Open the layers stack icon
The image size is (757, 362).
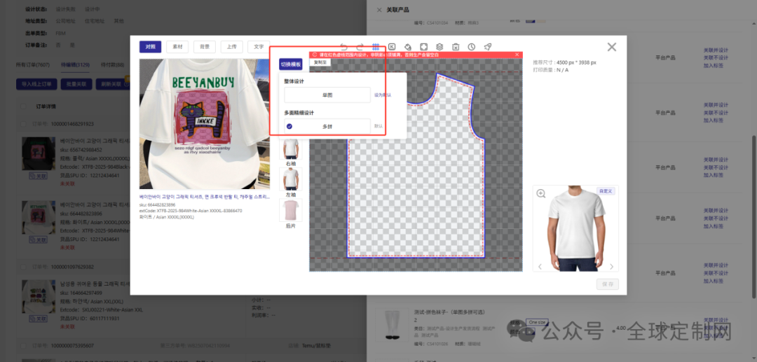439,46
